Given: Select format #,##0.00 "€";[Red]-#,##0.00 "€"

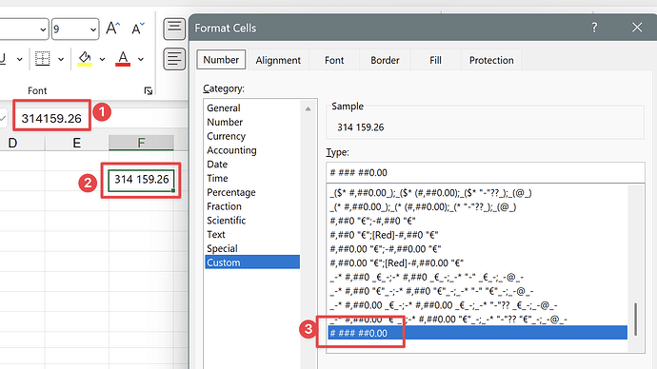Looking at the screenshot, I should [477, 262].
